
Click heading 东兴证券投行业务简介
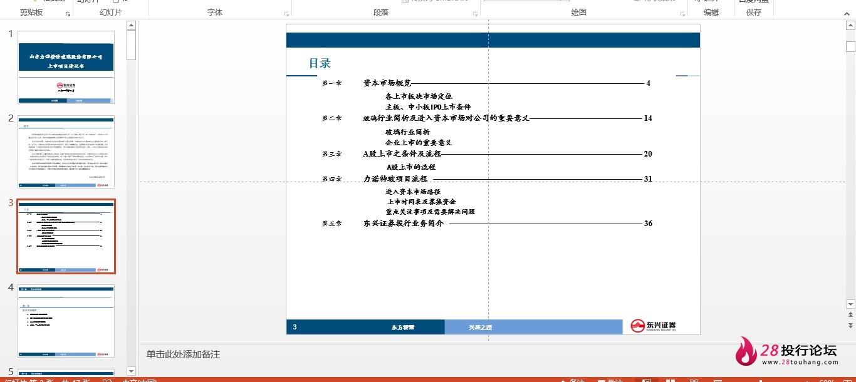[x=403, y=224]
